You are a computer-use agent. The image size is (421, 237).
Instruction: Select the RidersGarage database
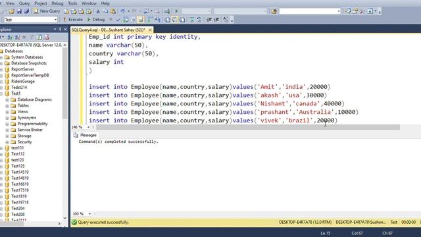click(x=23, y=82)
